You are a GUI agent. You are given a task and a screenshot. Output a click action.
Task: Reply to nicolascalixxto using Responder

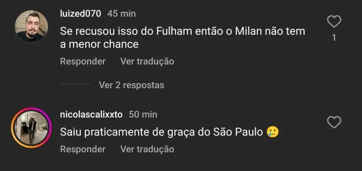pos(83,149)
